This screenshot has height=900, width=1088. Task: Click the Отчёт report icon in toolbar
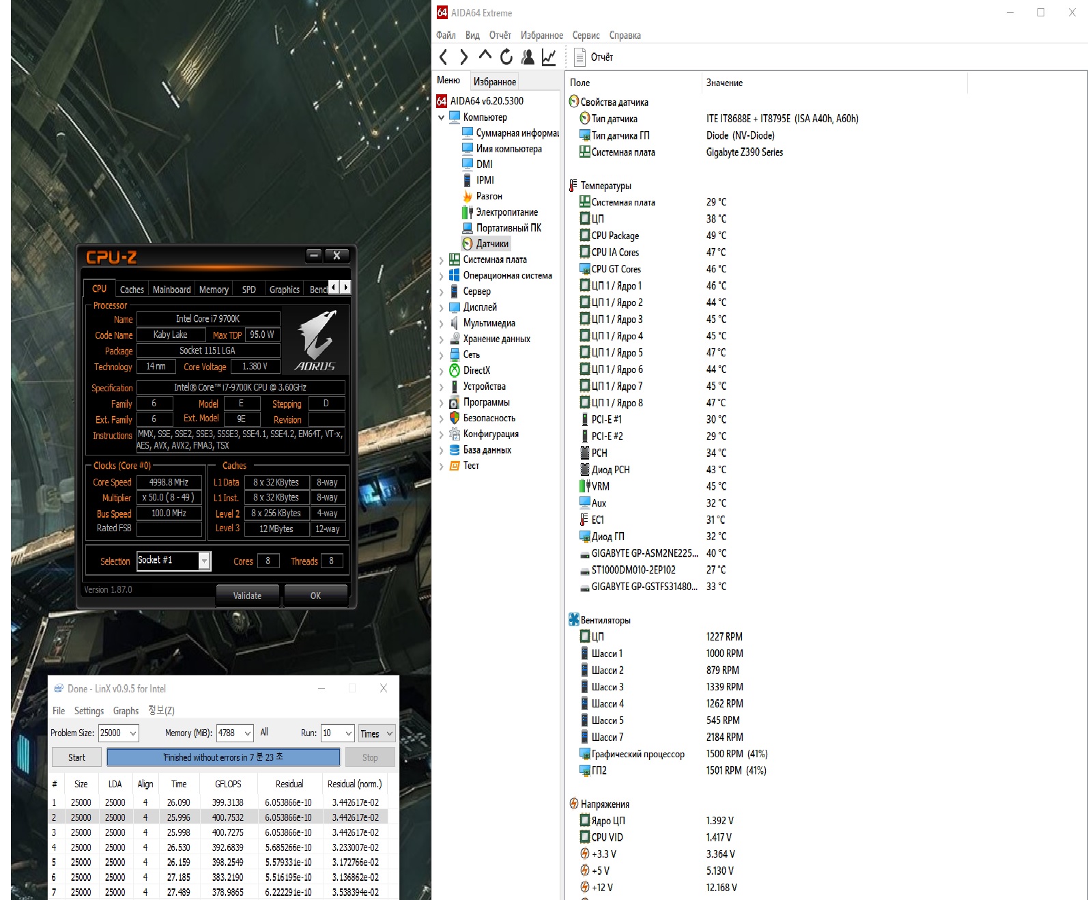click(579, 57)
